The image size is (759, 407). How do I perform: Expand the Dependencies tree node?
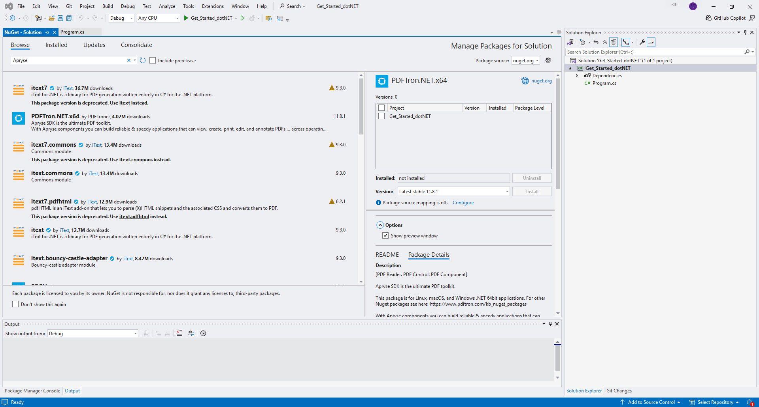tap(577, 76)
